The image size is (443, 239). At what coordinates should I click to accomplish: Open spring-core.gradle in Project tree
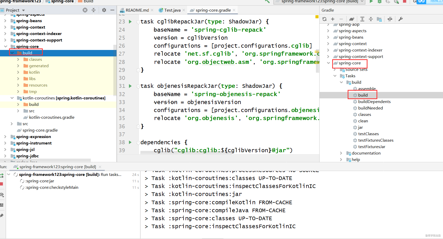(x=40, y=130)
